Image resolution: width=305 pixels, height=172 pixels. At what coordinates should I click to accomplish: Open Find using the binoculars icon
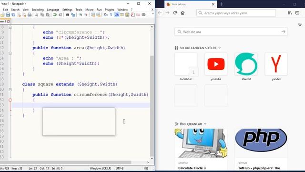click(x=68, y=15)
